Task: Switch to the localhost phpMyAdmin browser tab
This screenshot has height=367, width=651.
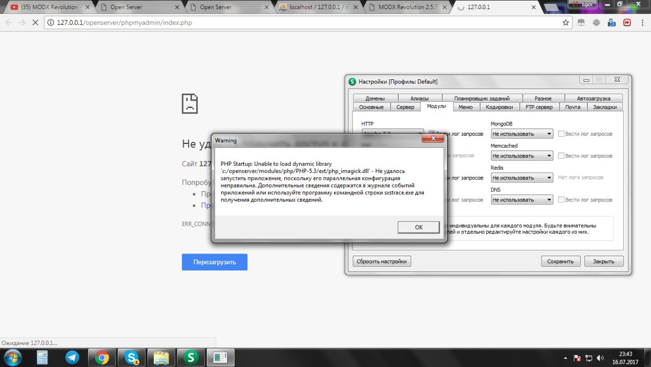Action: coord(317,7)
